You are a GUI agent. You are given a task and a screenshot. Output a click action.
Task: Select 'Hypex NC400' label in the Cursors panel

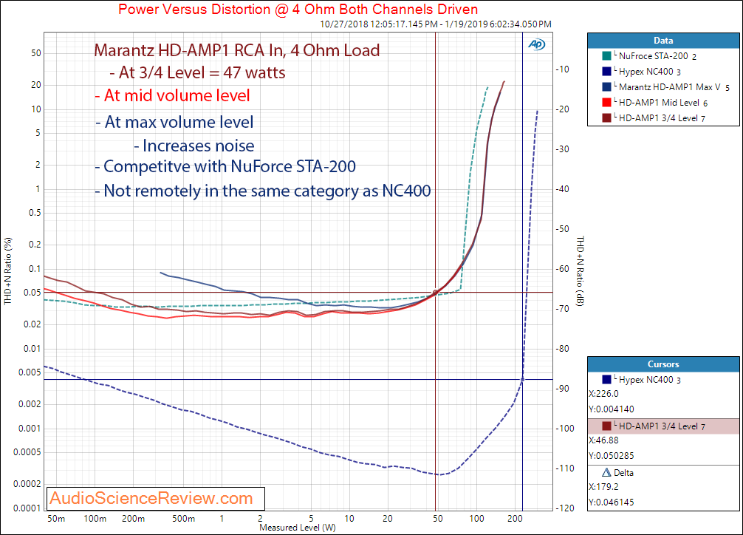pos(650,379)
